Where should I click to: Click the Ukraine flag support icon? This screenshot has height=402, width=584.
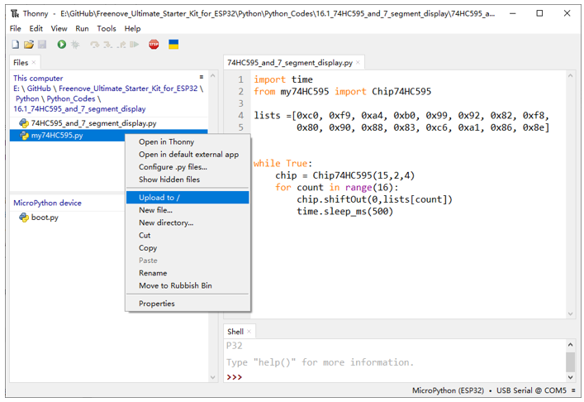click(x=173, y=45)
